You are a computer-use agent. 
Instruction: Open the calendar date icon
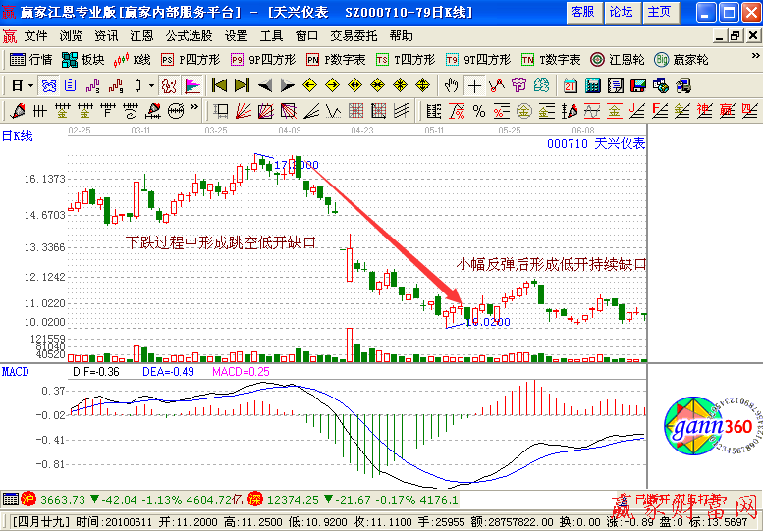click(x=571, y=84)
